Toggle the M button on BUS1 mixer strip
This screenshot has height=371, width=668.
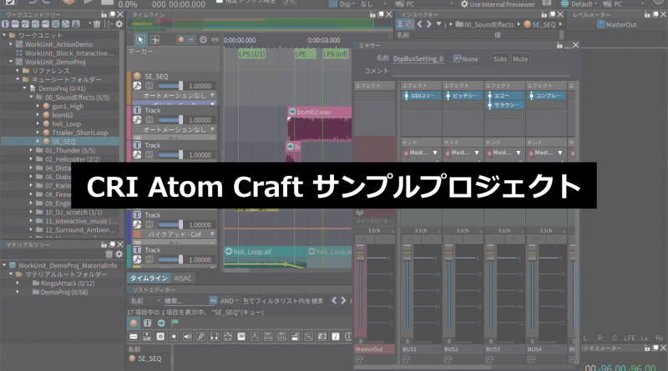point(411,239)
